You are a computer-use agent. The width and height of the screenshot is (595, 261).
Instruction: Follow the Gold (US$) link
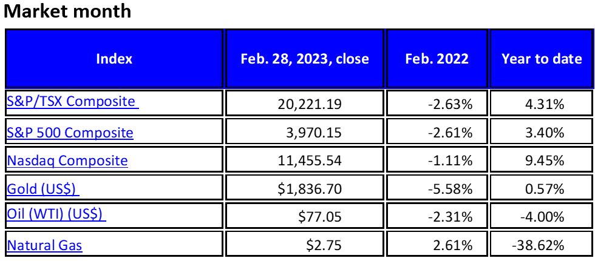(x=41, y=188)
